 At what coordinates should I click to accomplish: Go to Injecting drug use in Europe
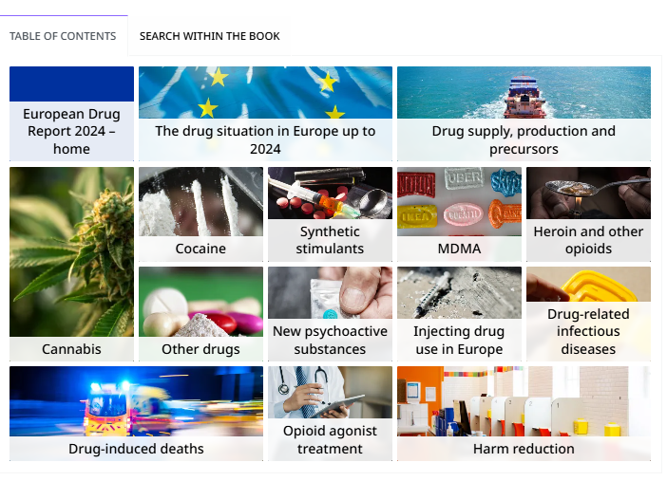(460, 314)
